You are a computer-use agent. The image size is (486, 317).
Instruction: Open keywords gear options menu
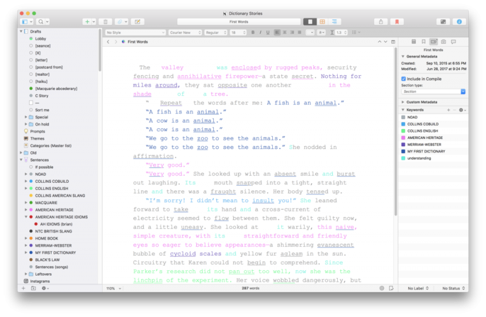(x=462, y=110)
